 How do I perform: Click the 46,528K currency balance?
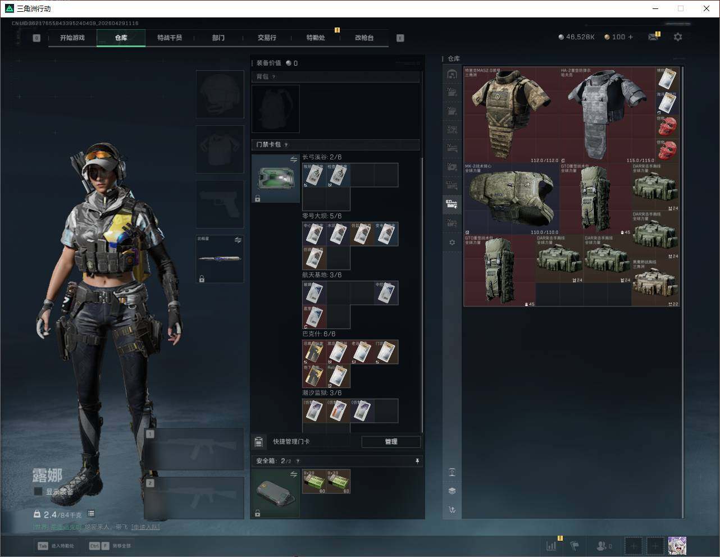(577, 37)
